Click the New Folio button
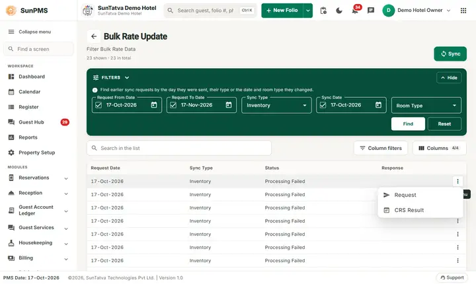 click(x=282, y=11)
